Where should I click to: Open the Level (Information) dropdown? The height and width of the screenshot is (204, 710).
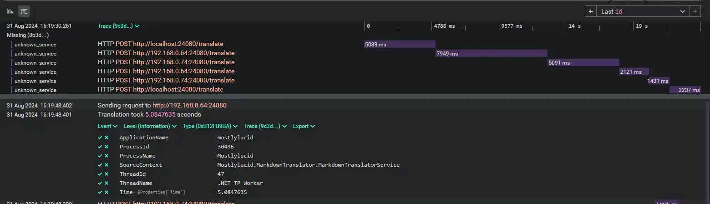[x=150, y=126]
